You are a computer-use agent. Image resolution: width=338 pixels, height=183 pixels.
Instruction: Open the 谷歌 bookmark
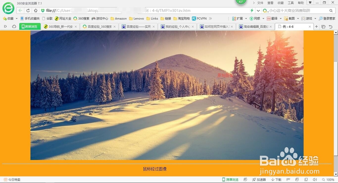pos(47,19)
